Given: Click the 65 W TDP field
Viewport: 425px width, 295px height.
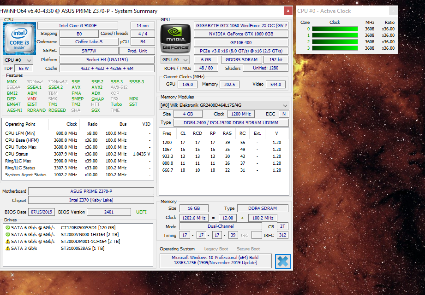Looking at the screenshot, I should coord(24,69).
